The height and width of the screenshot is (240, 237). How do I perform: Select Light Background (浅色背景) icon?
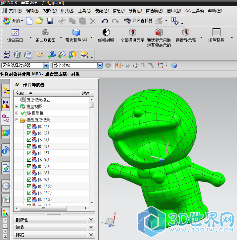coord(216,33)
